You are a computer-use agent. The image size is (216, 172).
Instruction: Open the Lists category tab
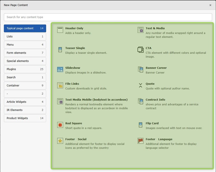pyautogui.click(x=25, y=37)
